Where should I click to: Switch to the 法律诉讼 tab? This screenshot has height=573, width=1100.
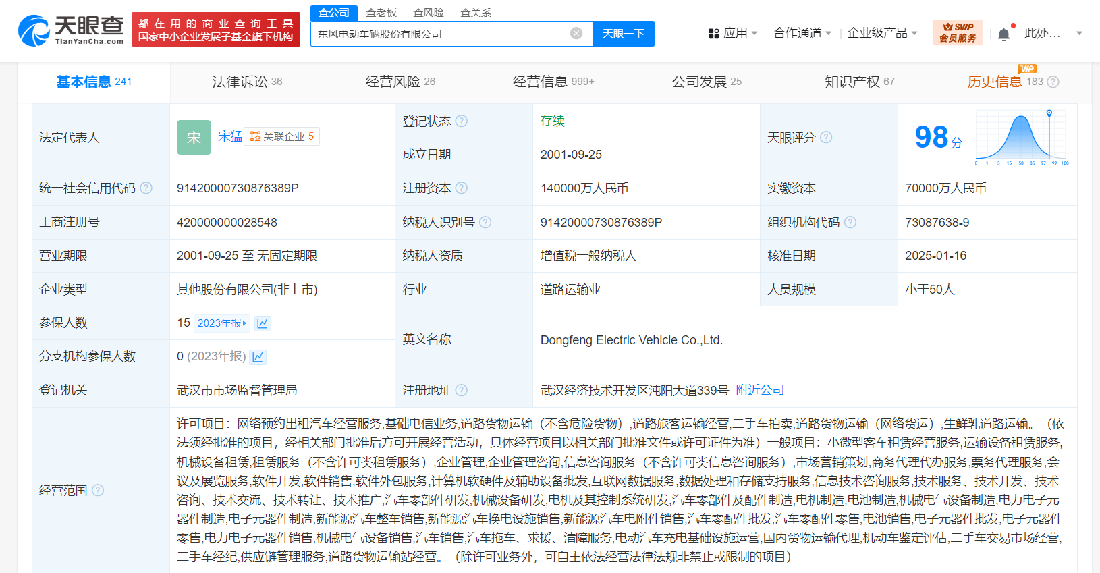pyautogui.click(x=247, y=82)
